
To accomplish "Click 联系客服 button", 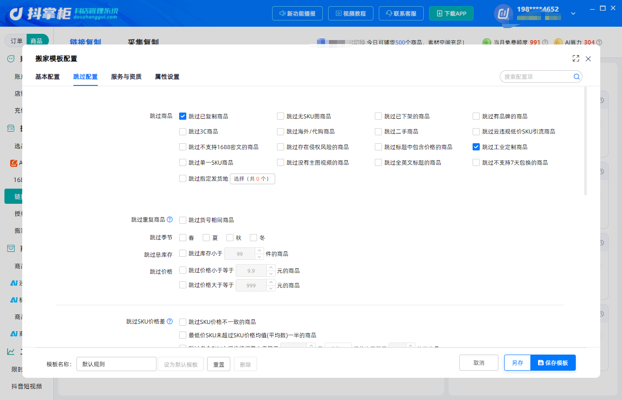I will point(401,13).
